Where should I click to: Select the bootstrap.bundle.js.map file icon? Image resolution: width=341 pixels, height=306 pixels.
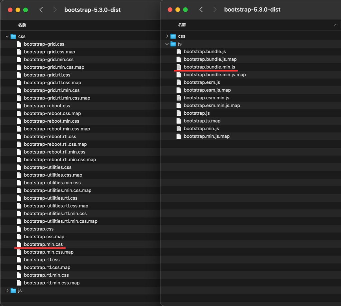pyautogui.click(x=178, y=59)
